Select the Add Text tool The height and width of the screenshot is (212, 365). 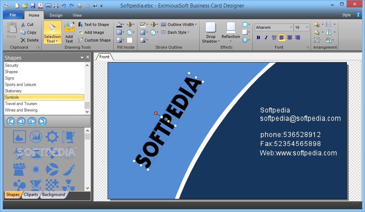tap(69, 32)
